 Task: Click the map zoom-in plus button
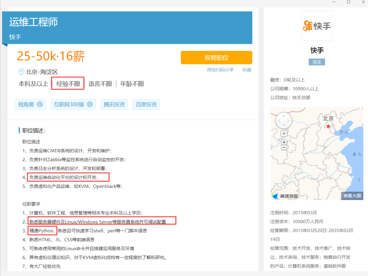coord(284,142)
